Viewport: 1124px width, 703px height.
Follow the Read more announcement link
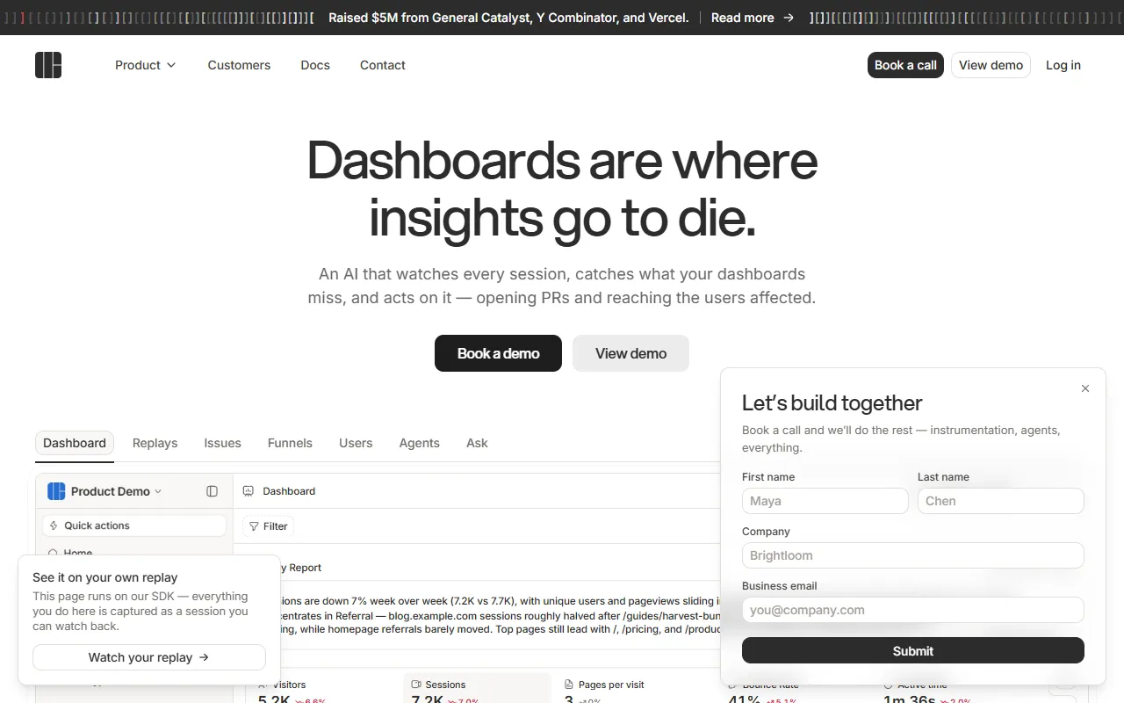click(753, 18)
